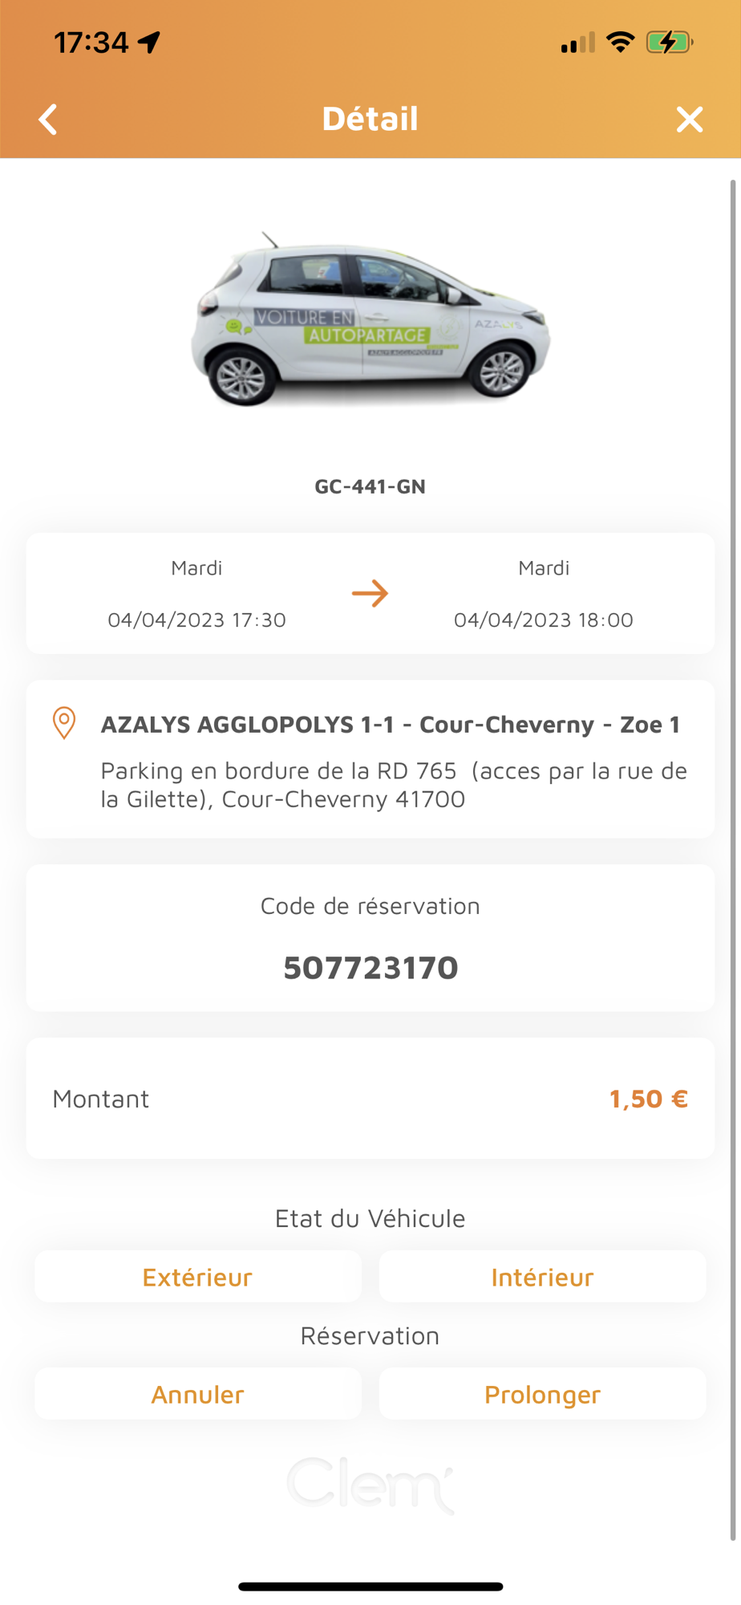
Task: Tap the Wi-Fi status icon
Action: (620, 42)
